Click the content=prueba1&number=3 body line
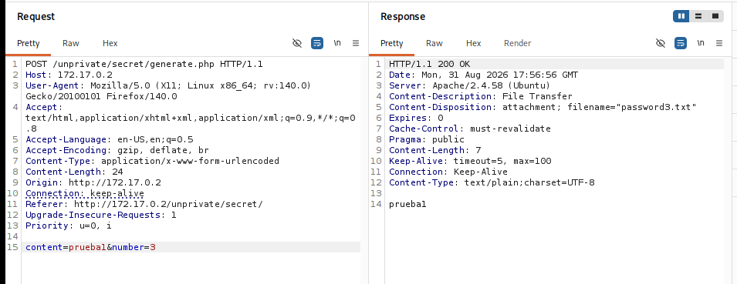Screen dimensions: 737x284 91,247
